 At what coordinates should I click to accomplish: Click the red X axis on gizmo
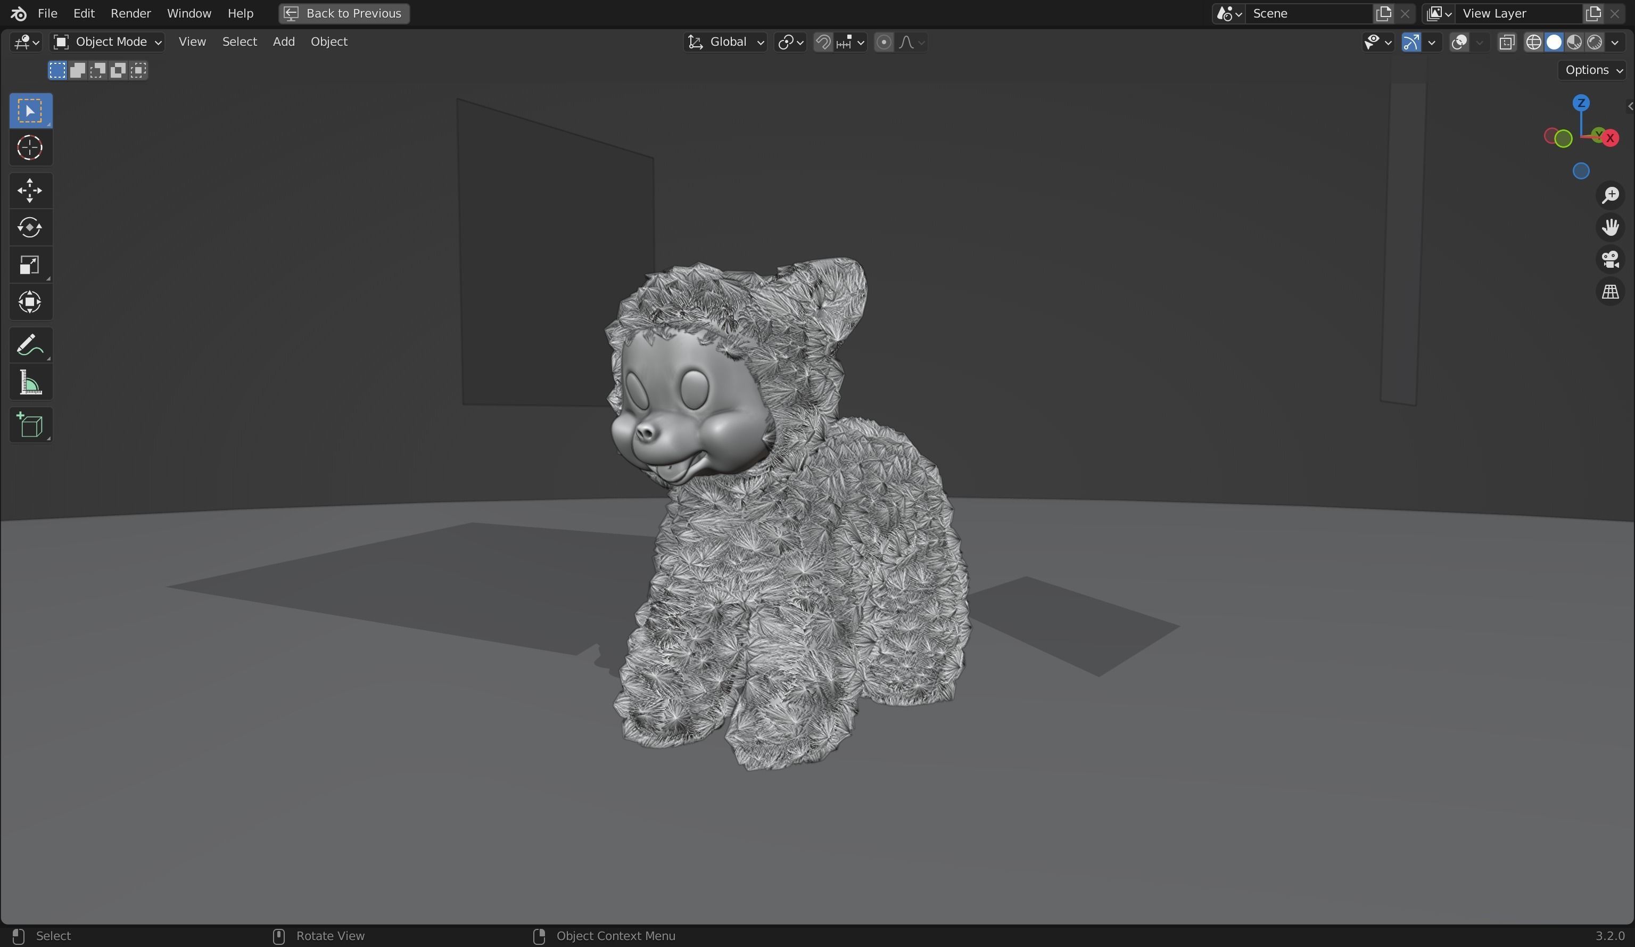coord(1609,137)
